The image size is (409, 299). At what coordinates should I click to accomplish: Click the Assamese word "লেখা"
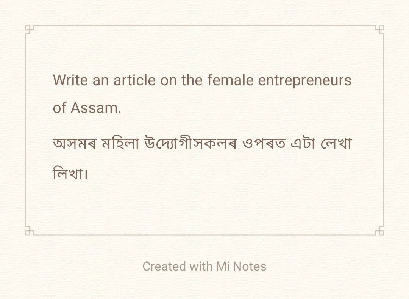click(x=337, y=144)
